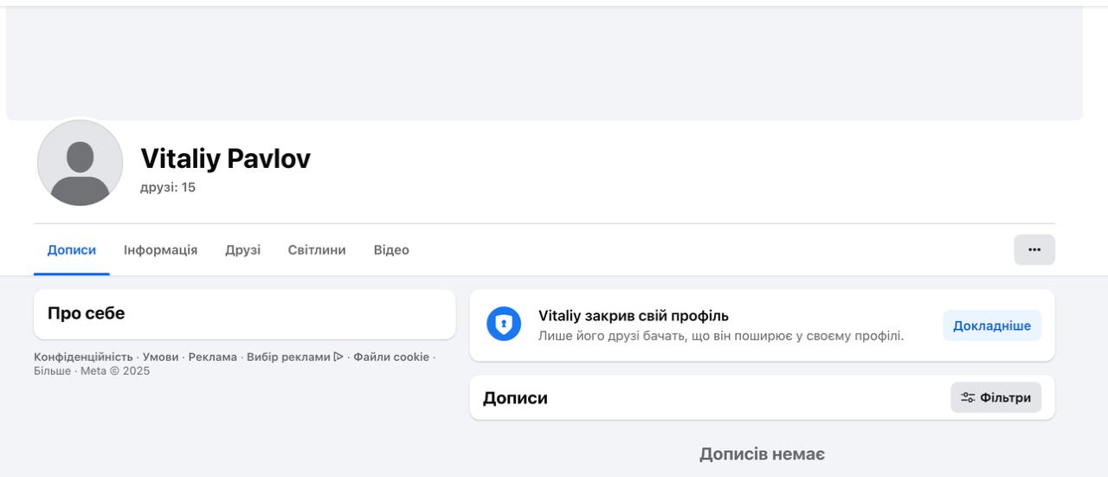Viewport: 1108px width, 477px height.
Task: Open the Файли cookie footer link
Action: [391, 357]
